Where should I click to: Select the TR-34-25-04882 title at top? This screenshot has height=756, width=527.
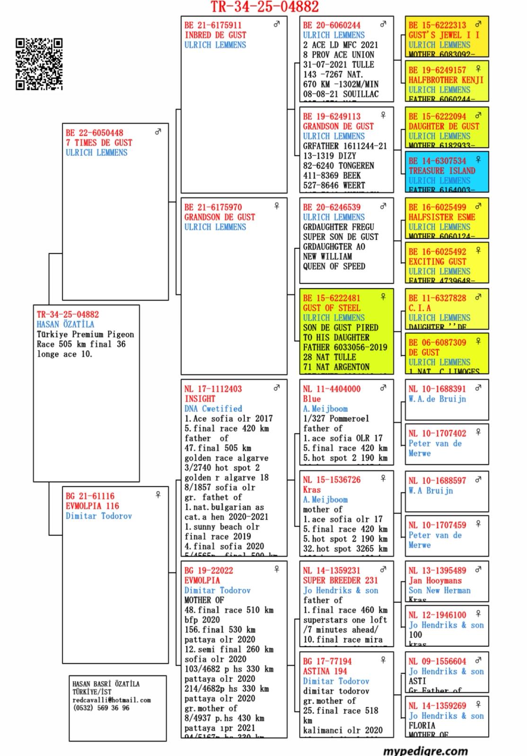coord(264,7)
